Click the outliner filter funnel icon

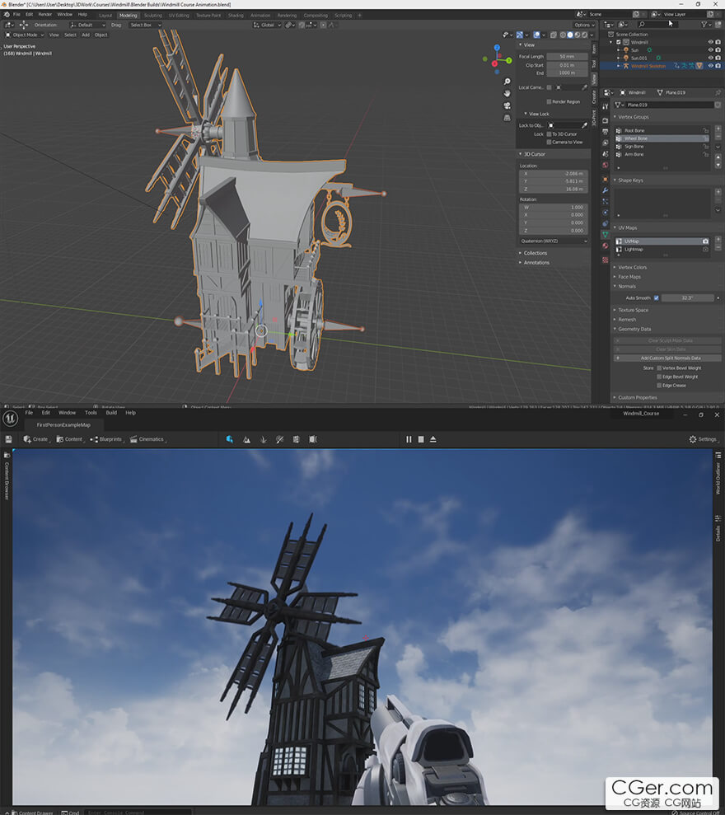click(704, 25)
